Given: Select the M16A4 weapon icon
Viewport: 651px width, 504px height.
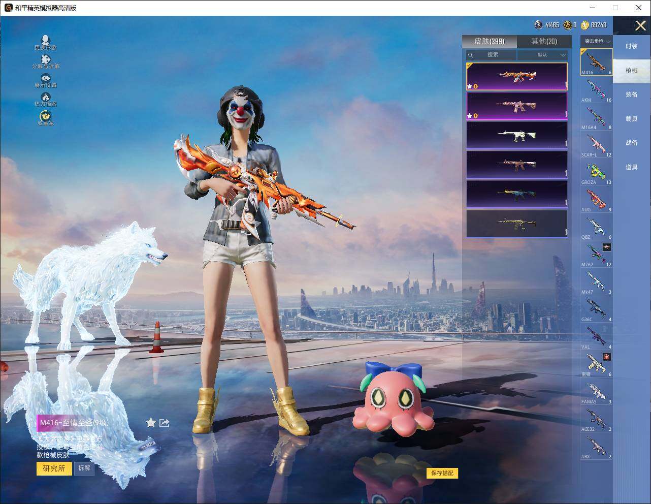Looking at the screenshot, I should point(597,117).
